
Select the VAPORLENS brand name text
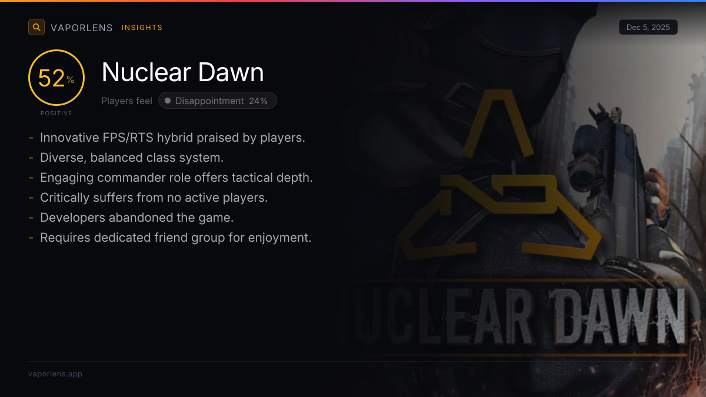coord(82,28)
